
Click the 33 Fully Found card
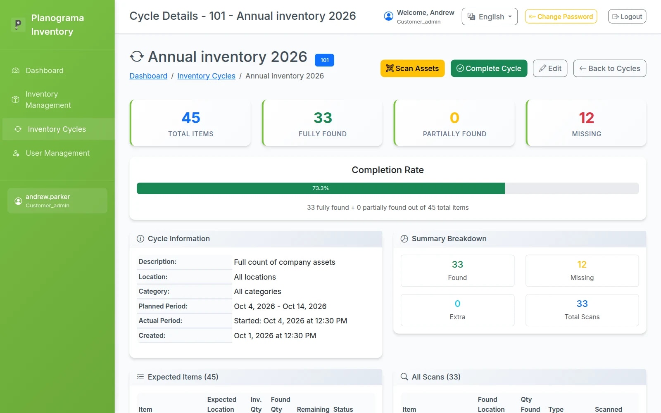click(x=323, y=123)
